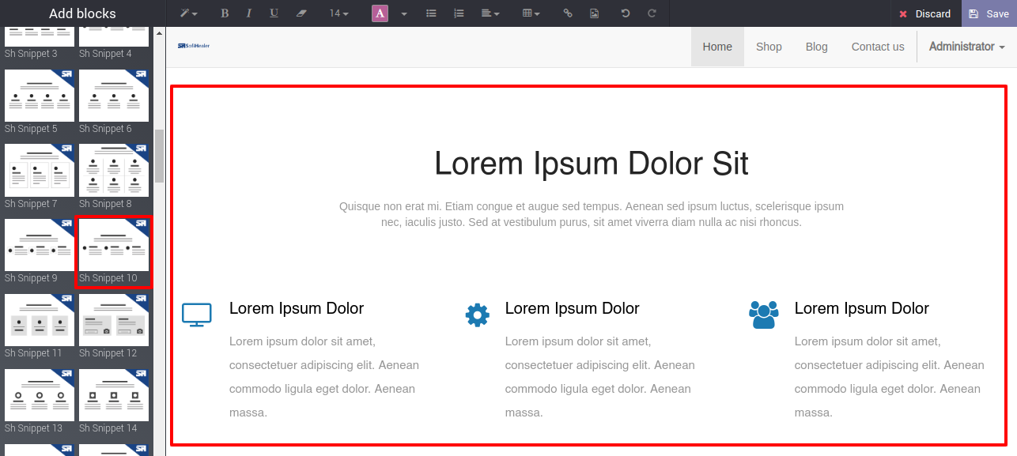Toggle underline formatting
1017x456 pixels.
(274, 13)
